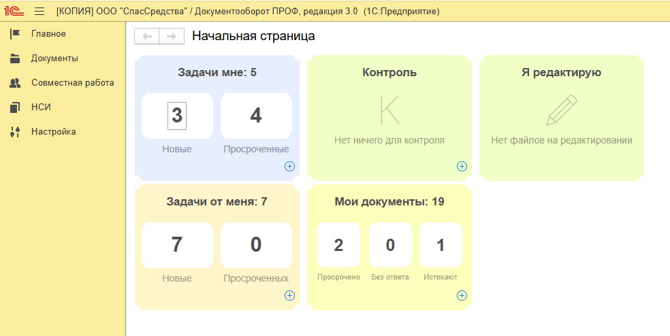Open the Документы section
Screen dimensions: 670x336
tap(54, 58)
